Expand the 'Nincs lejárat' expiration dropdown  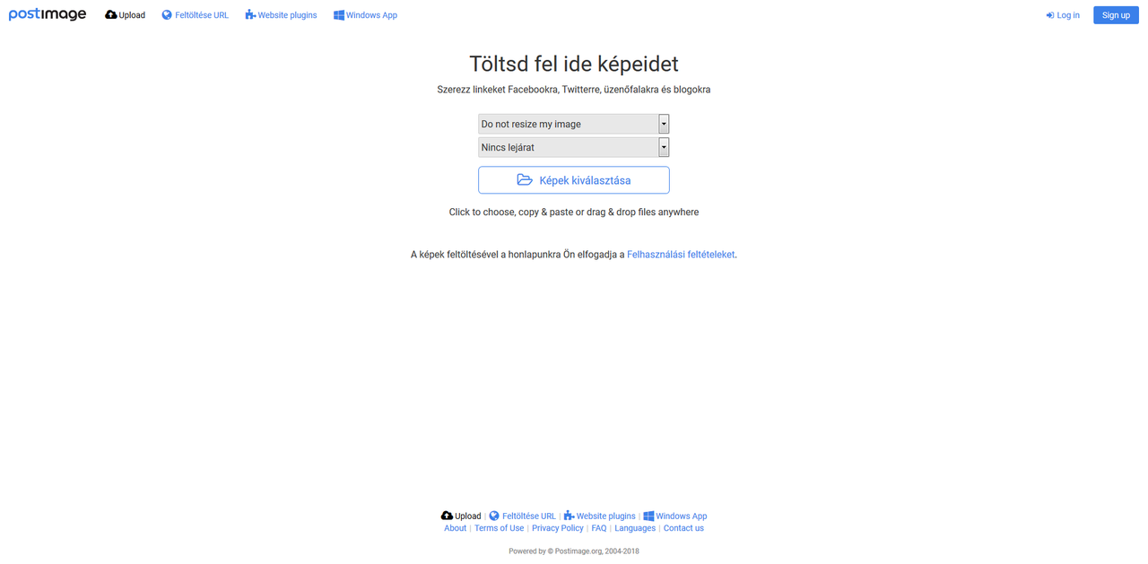[x=574, y=147]
